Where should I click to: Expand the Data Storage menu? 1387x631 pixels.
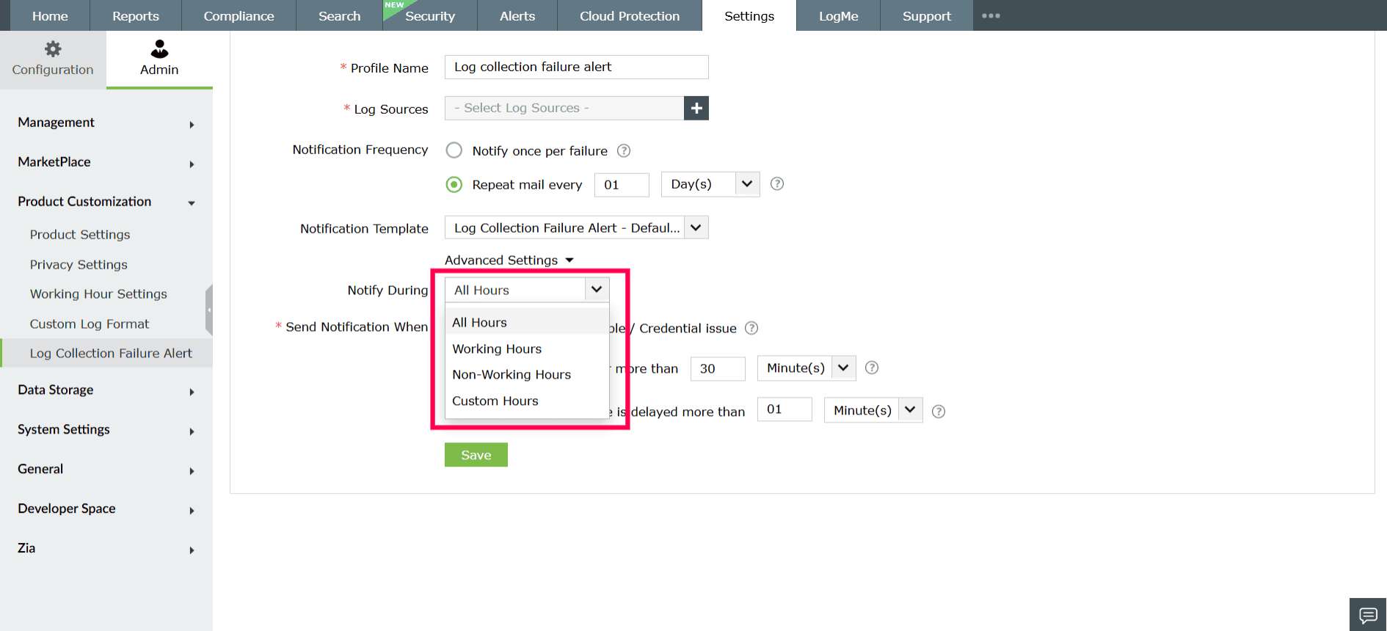pyautogui.click(x=106, y=390)
